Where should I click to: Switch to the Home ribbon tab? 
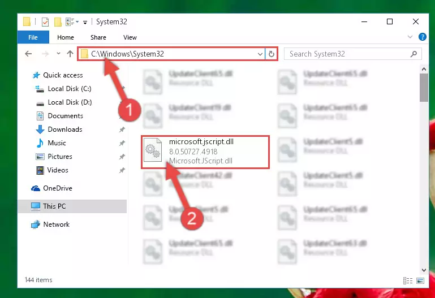(x=66, y=37)
